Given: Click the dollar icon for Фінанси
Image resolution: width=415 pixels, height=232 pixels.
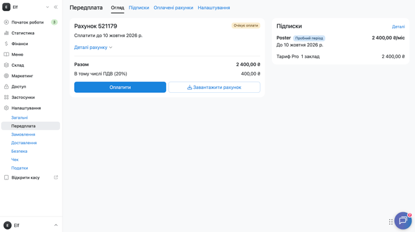Looking at the screenshot, I should tap(6, 43).
